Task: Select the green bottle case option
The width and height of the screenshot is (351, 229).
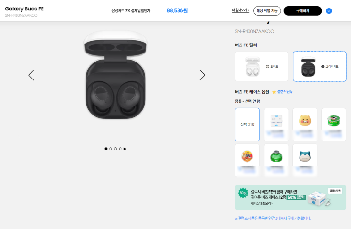Action: (x=276, y=160)
